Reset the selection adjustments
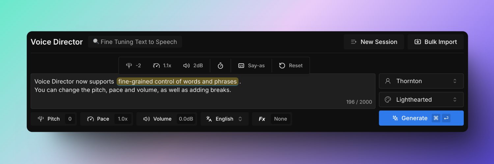 click(x=291, y=66)
